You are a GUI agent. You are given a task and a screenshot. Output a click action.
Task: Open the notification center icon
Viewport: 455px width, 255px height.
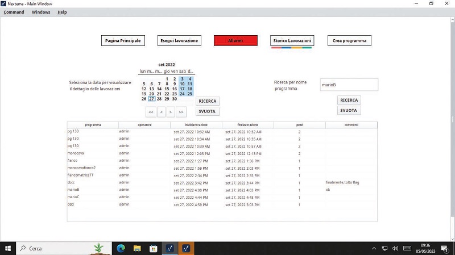tap(445, 248)
